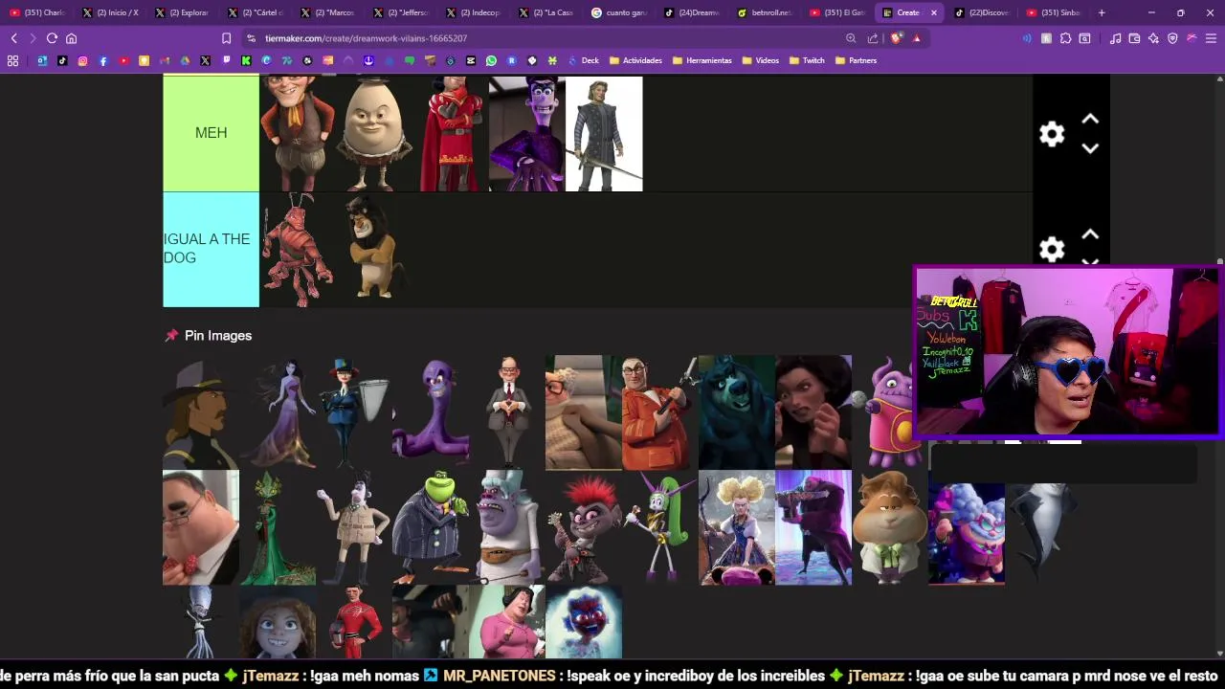Go back in browser history
The height and width of the screenshot is (689, 1225).
coord(14,38)
